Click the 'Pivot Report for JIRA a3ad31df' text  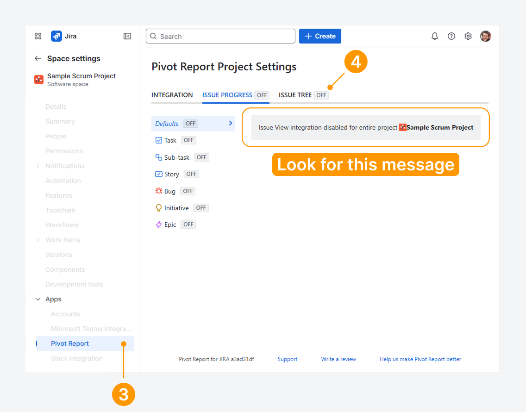click(216, 359)
